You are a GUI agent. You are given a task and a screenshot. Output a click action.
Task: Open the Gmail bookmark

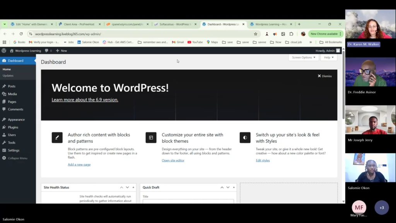178,42
